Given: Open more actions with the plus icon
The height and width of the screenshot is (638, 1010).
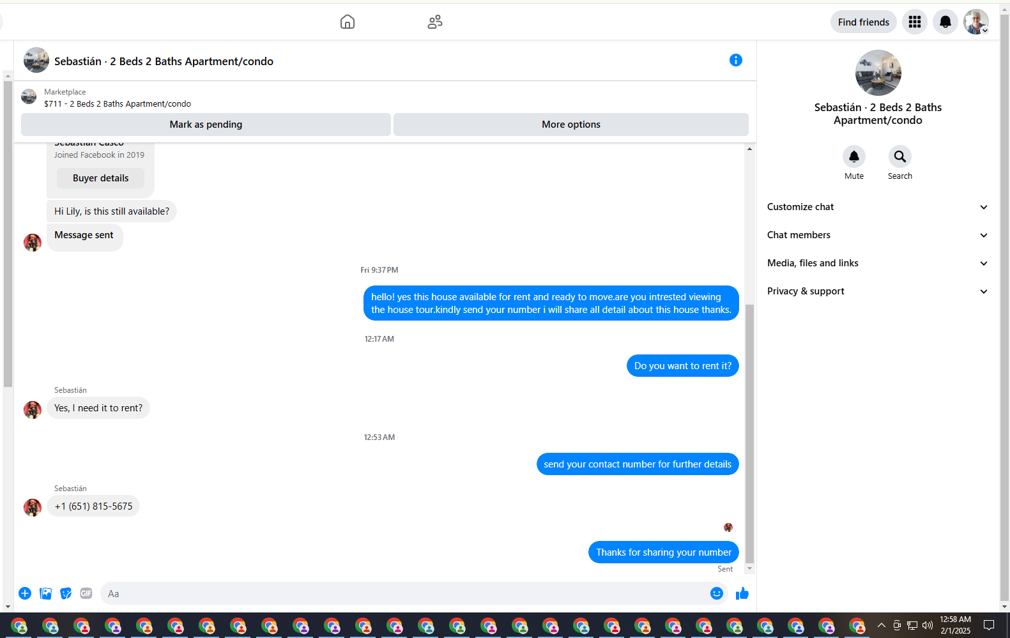Looking at the screenshot, I should pyautogui.click(x=25, y=593).
